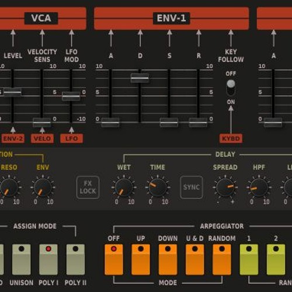Toggle the FX LOCK button
Viewport: 292px width, 292px height.
pyautogui.click(x=88, y=187)
